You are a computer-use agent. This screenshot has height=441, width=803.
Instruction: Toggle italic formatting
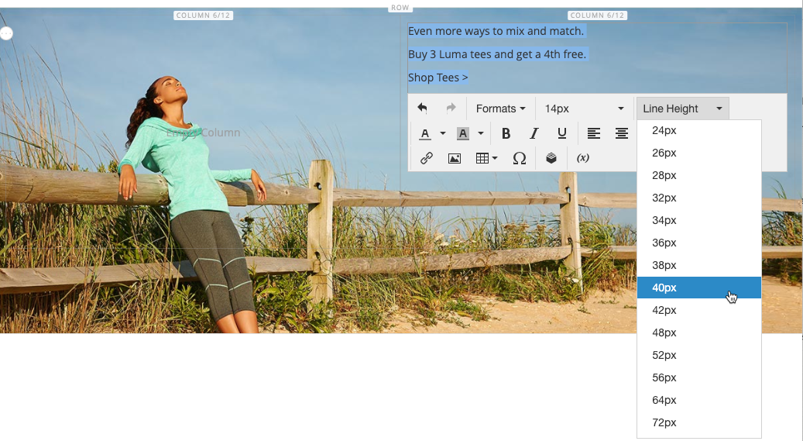point(534,133)
